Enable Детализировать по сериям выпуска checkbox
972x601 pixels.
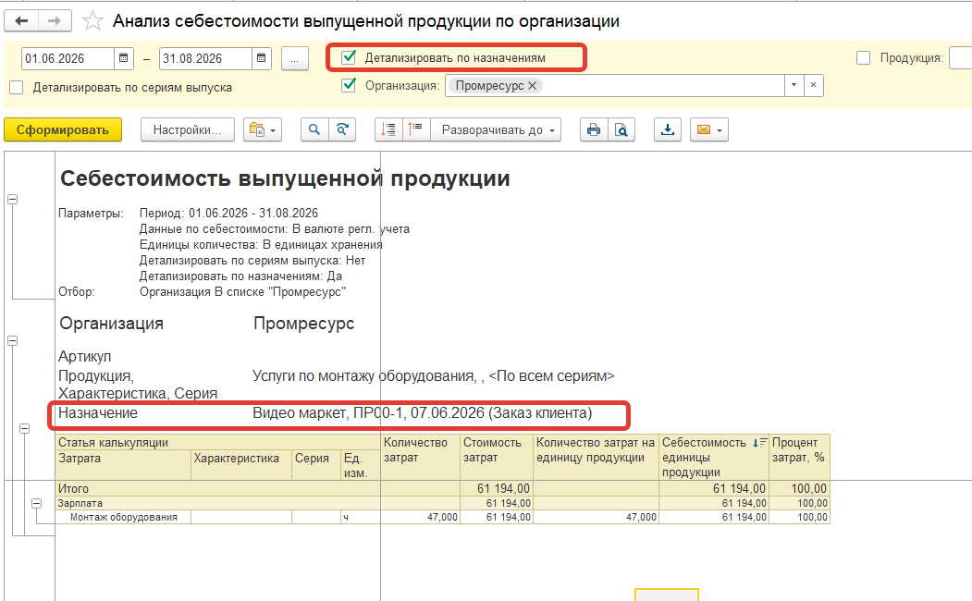(17, 87)
